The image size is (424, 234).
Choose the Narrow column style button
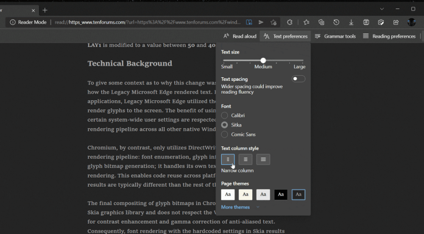tap(228, 159)
